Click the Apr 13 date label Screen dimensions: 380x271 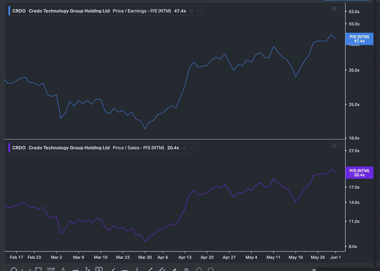pos(185,257)
